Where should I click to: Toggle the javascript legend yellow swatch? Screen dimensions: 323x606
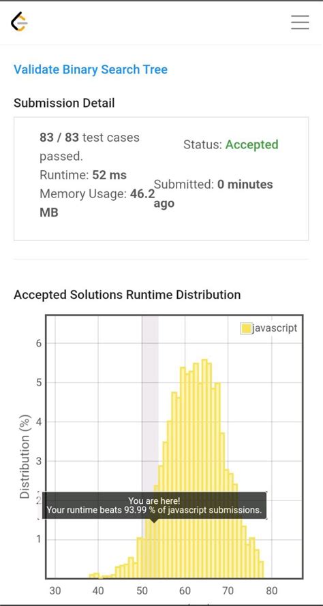pos(245,328)
